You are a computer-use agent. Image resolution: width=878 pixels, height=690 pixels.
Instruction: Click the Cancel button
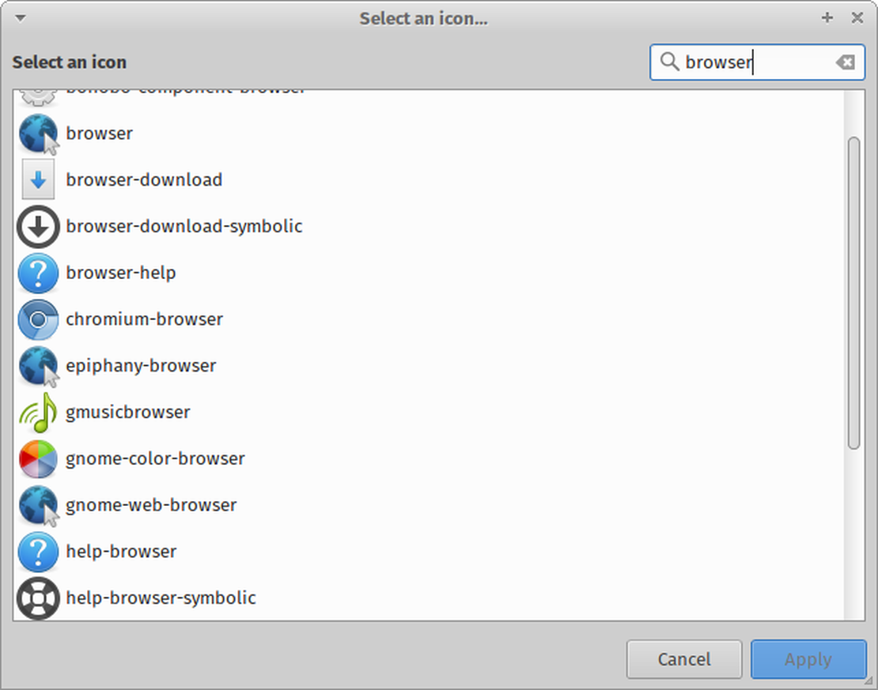683,659
